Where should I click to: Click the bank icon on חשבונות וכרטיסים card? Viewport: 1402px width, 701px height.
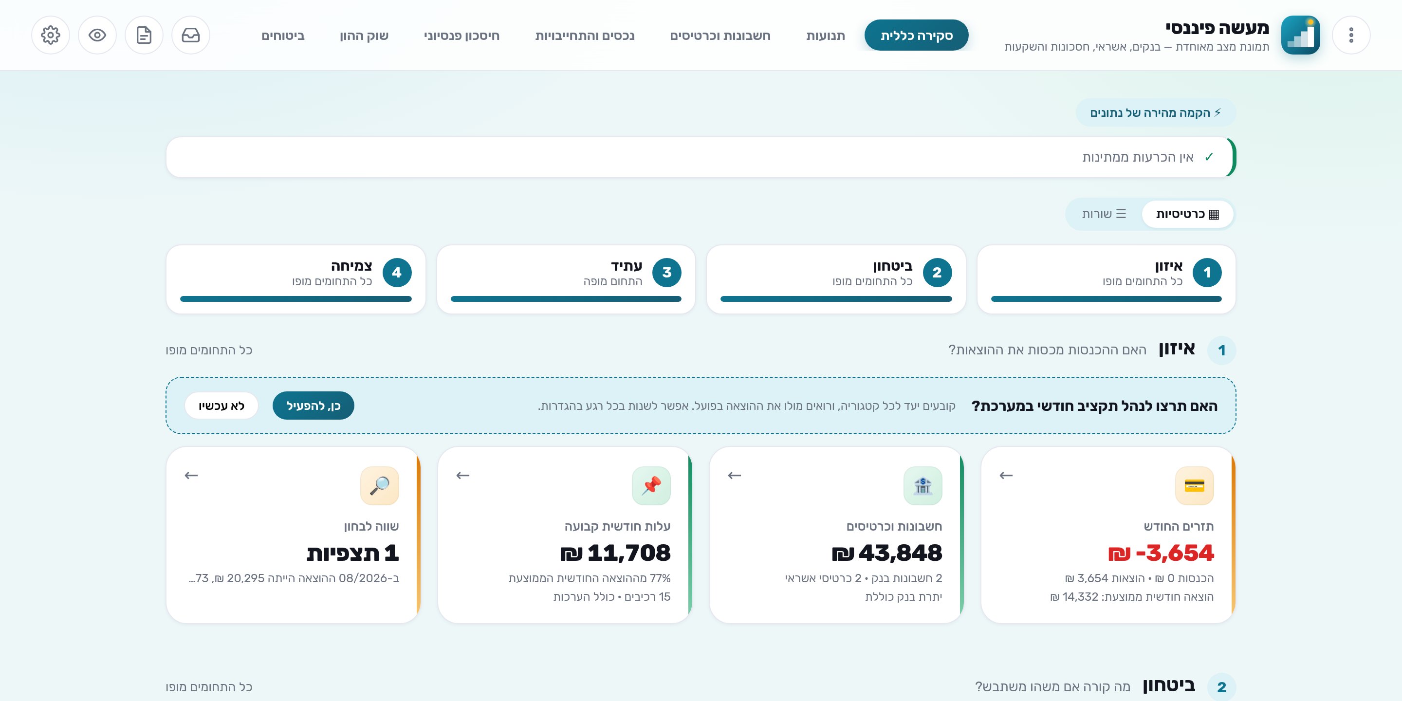(922, 485)
